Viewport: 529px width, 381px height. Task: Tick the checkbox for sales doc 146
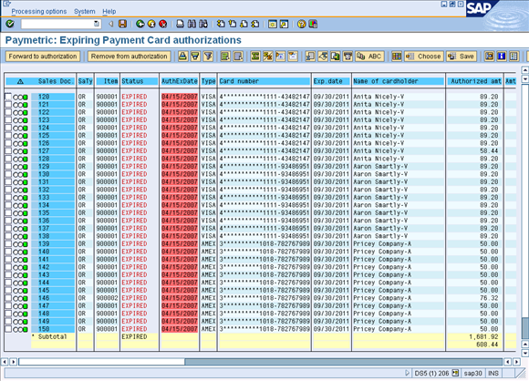(8, 298)
